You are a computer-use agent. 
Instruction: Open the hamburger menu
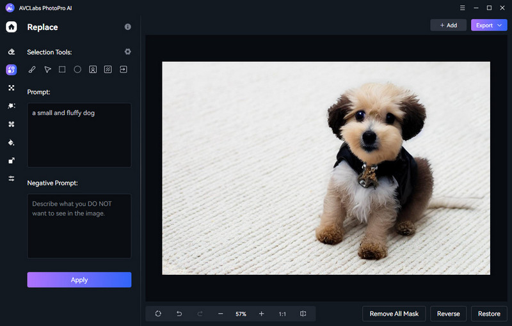[x=462, y=8]
